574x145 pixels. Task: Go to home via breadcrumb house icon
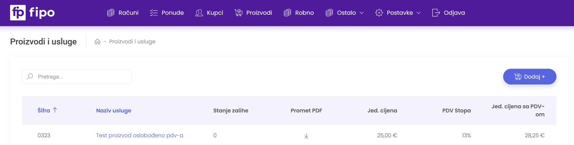tap(97, 42)
